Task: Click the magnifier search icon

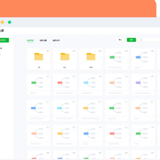Action: (x=141, y=40)
